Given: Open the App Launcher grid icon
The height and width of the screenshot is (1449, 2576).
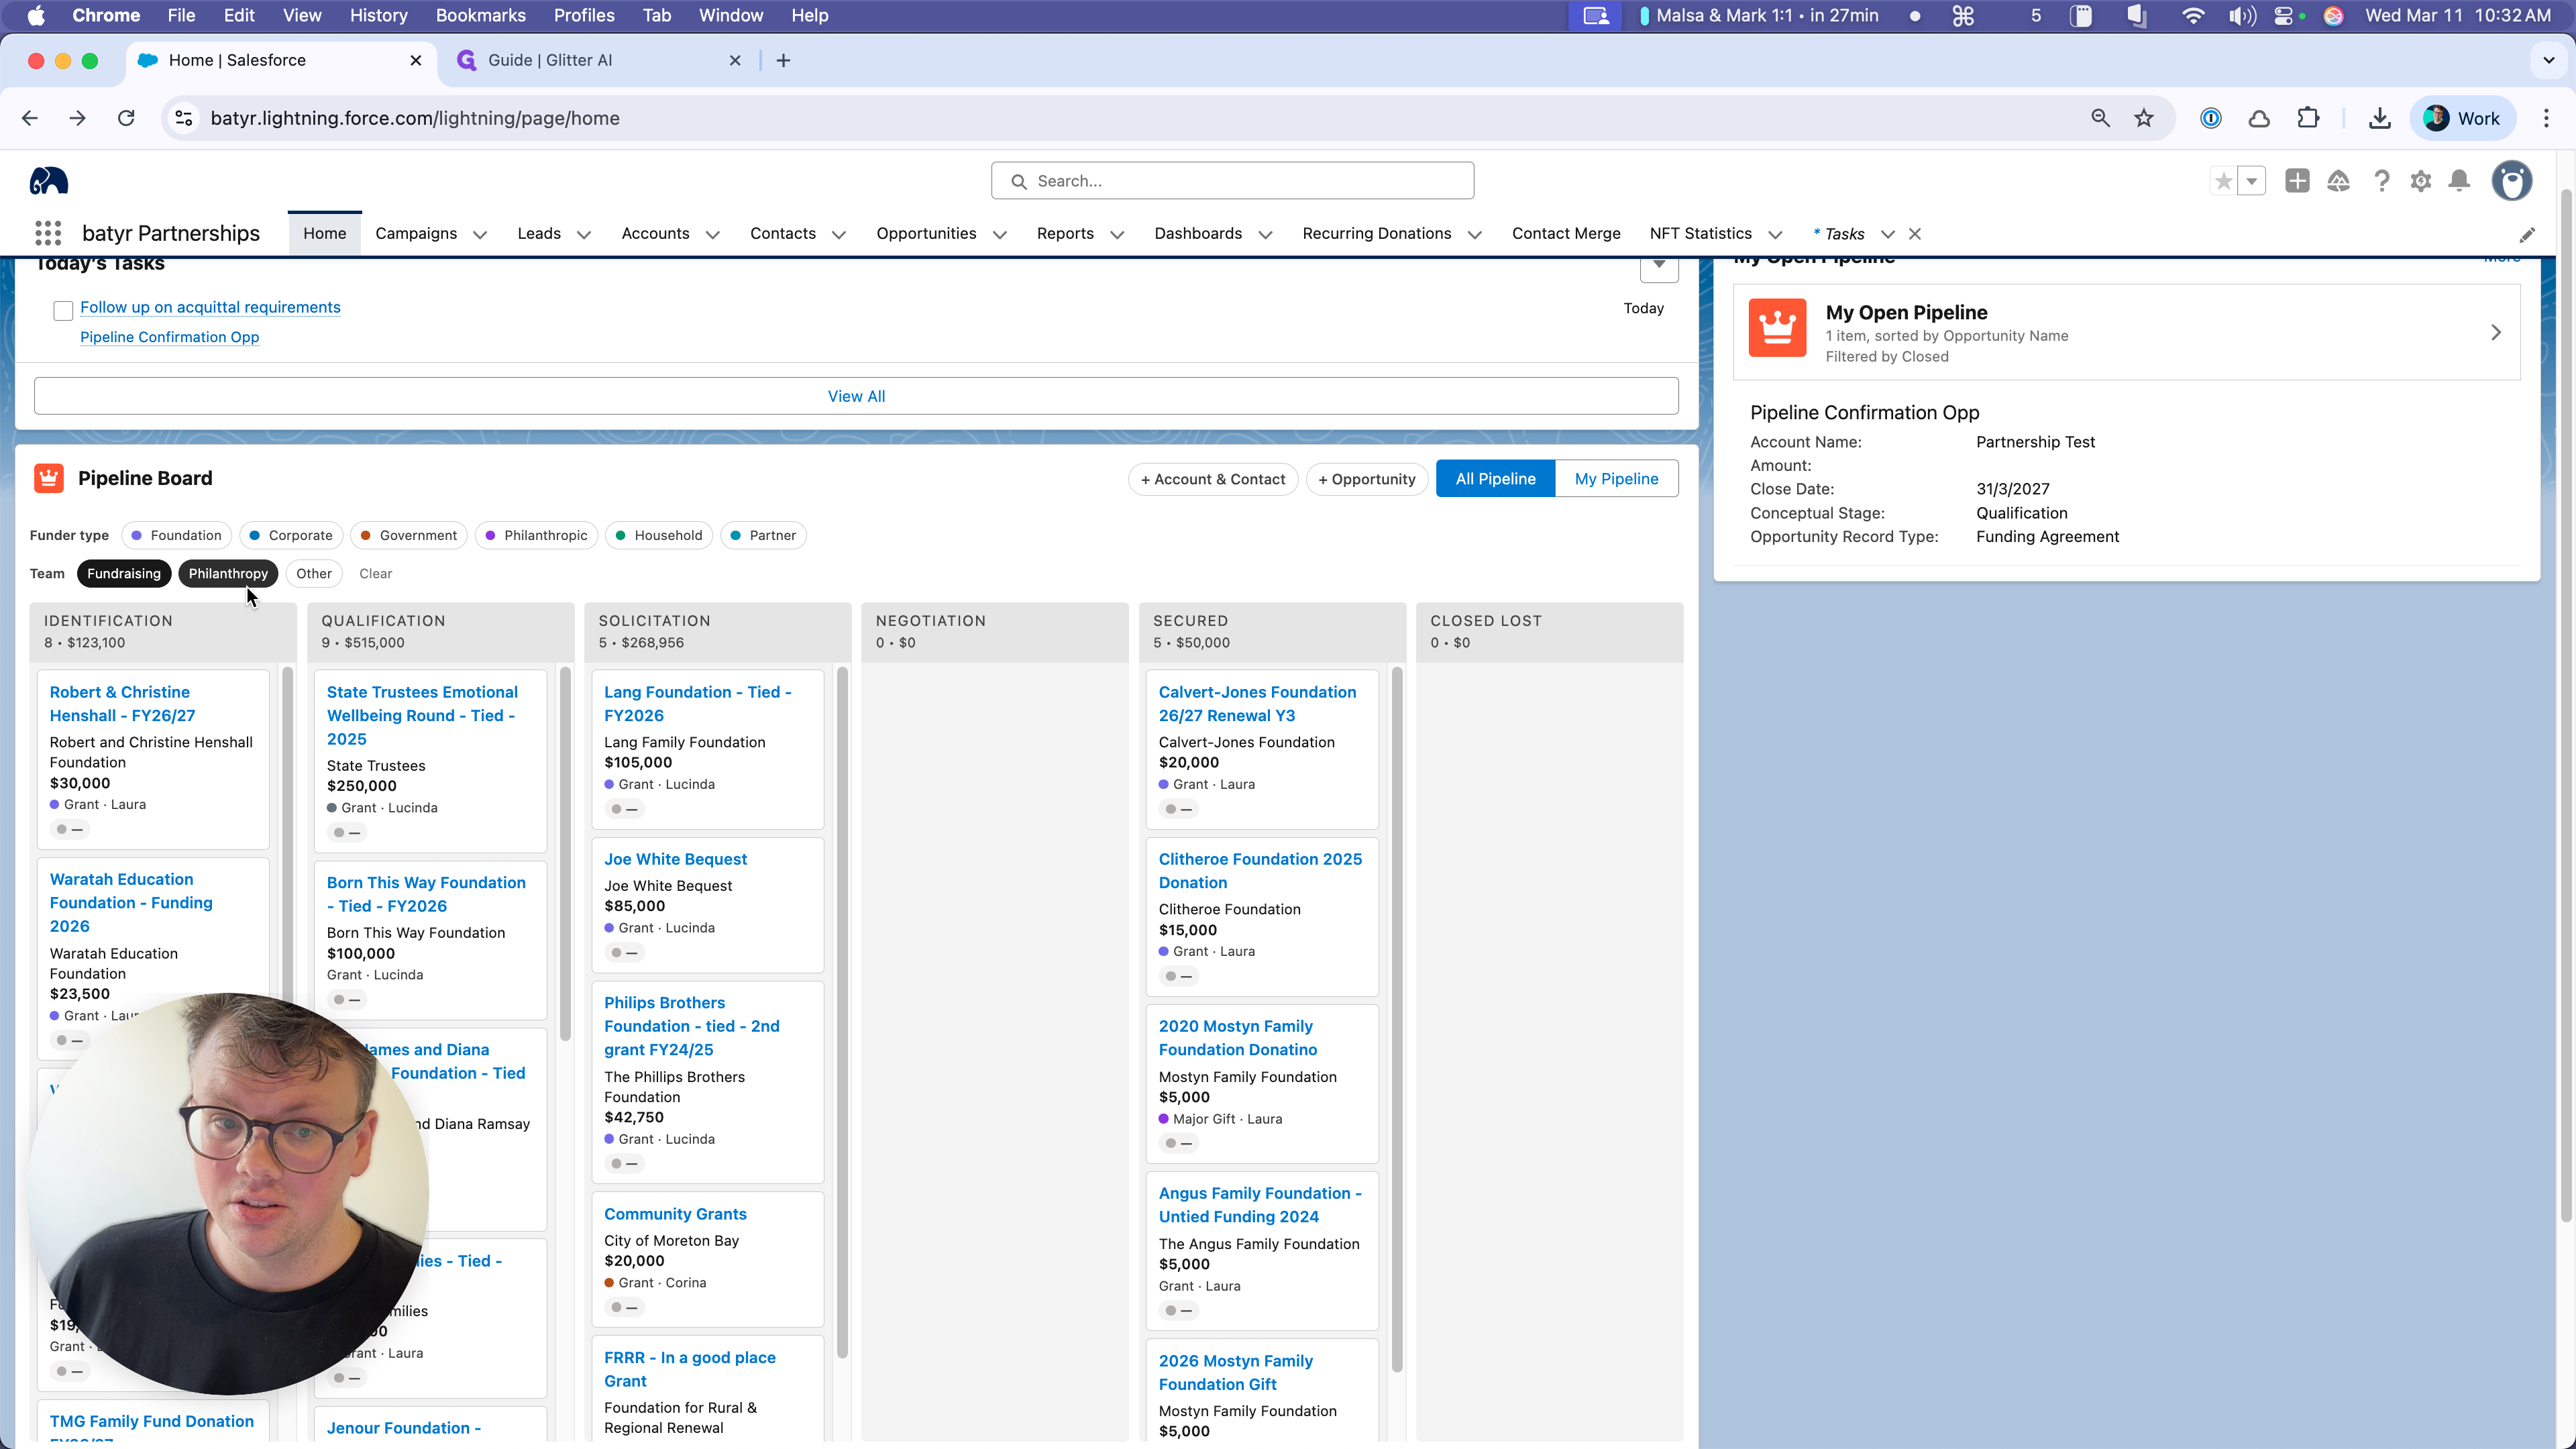Looking at the screenshot, I should [x=48, y=233].
